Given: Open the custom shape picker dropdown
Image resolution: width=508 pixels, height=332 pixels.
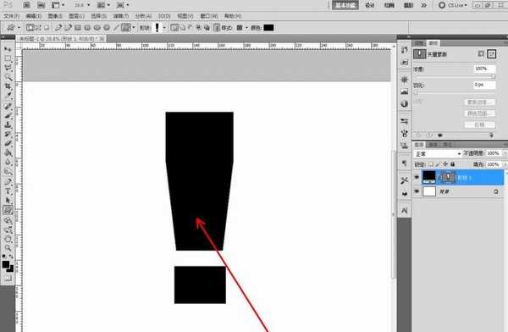Looking at the screenshot, I should pyautogui.click(x=164, y=28).
